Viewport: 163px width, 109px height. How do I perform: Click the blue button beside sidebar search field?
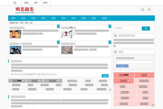point(146,28)
